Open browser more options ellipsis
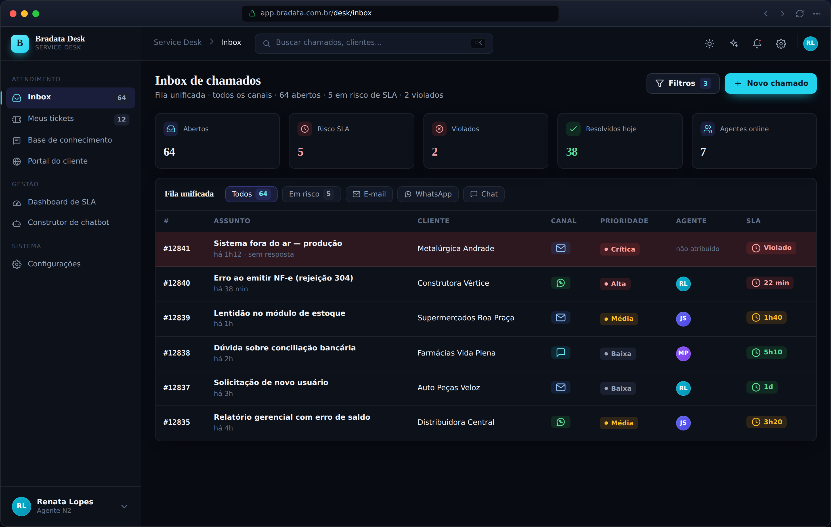Screen dimensions: 831x527 (x=817, y=13)
